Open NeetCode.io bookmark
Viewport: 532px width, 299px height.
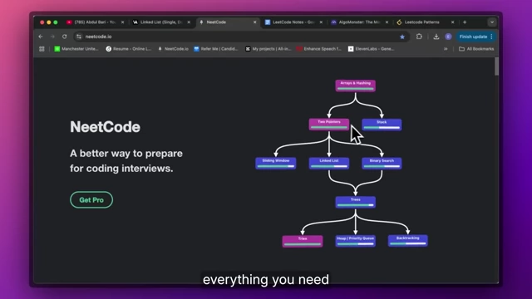click(x=173, y=49)
